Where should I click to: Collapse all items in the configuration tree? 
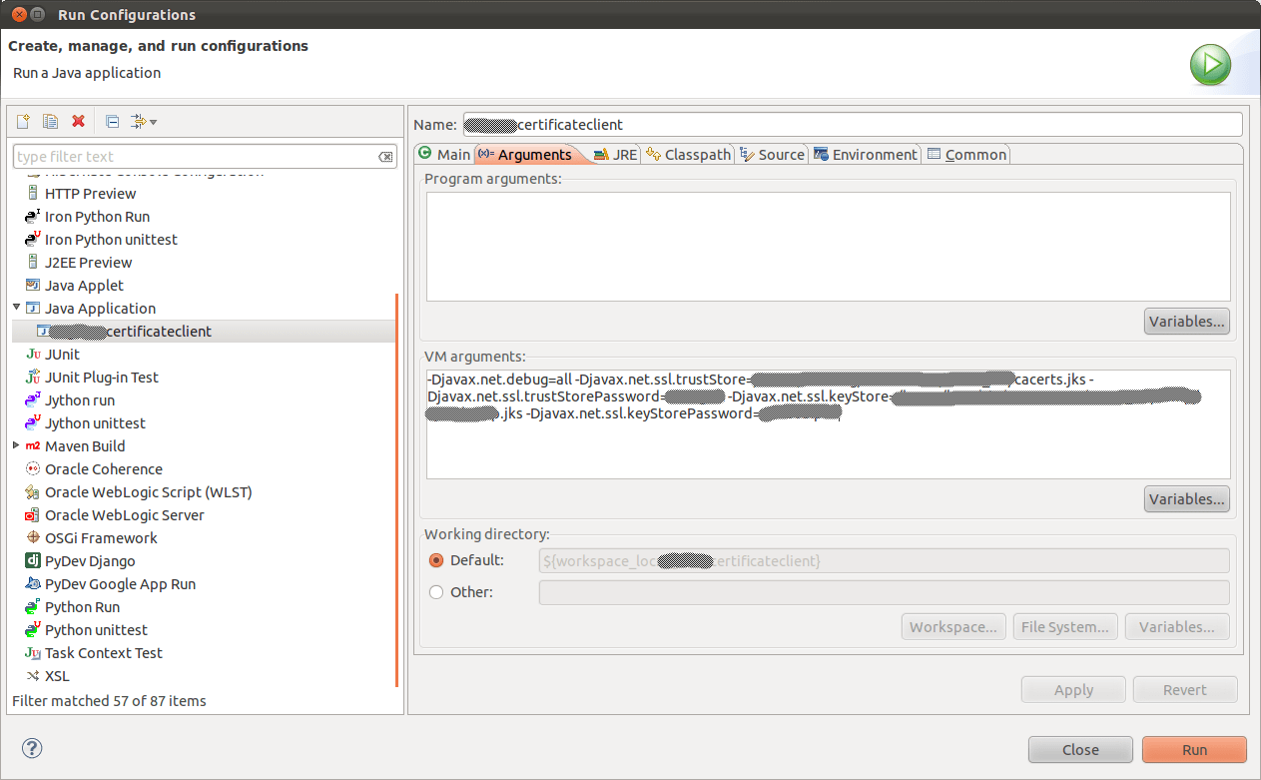click(x=111, y=121)
